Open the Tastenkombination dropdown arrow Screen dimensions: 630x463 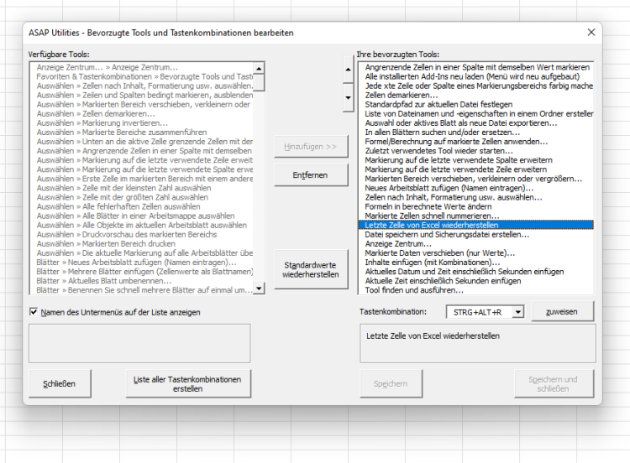click(x=518, y=312)
